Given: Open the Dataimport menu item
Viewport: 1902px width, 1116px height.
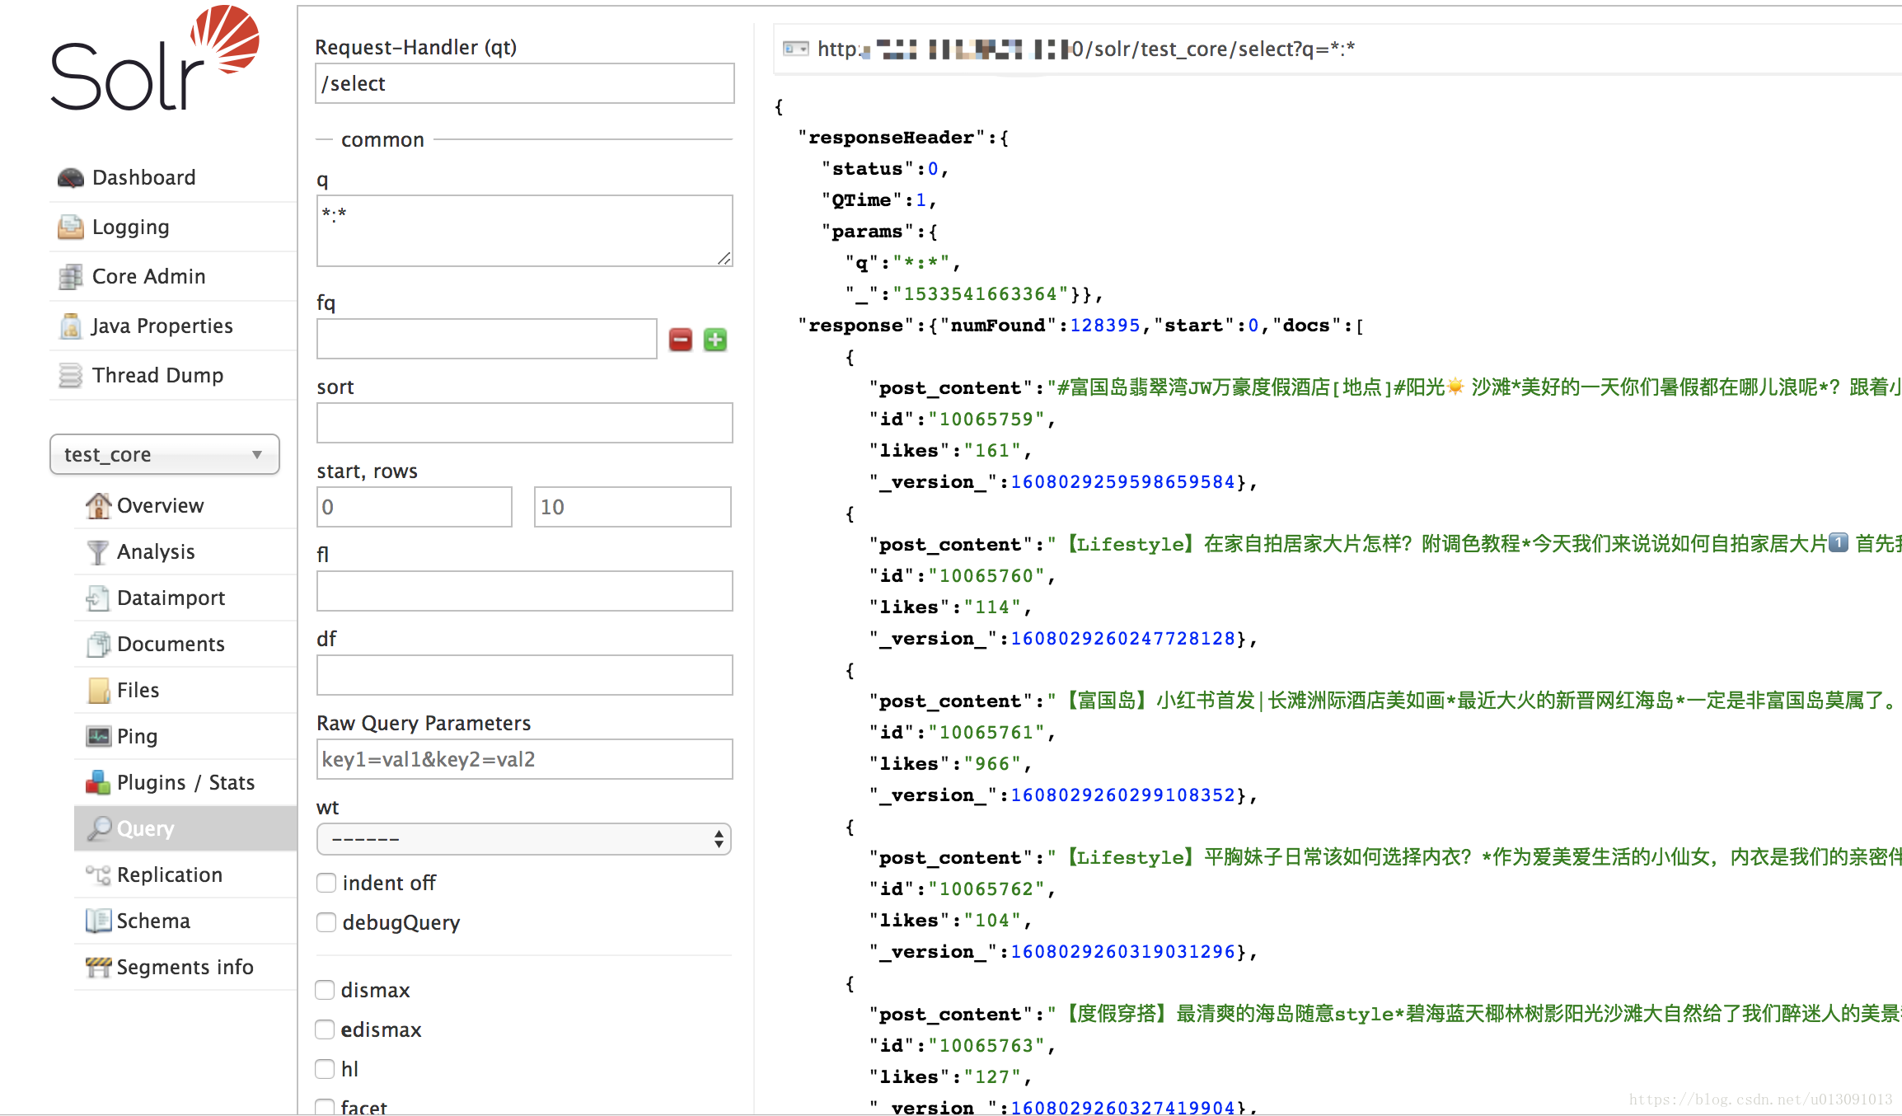Looking at the screenshot, I should [171, 598].
